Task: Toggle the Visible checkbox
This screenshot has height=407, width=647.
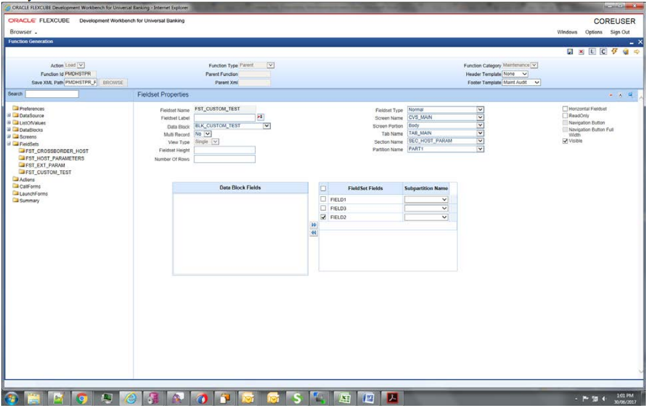Action: click(565, 141)
